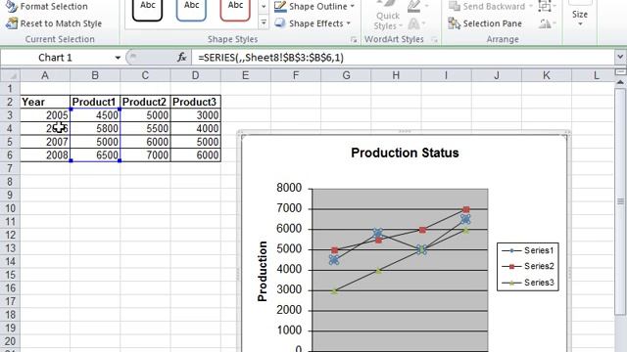Viewport: 627px width, 352px height.
Task: Select Series1 legend entry
Action: point(527,250)
